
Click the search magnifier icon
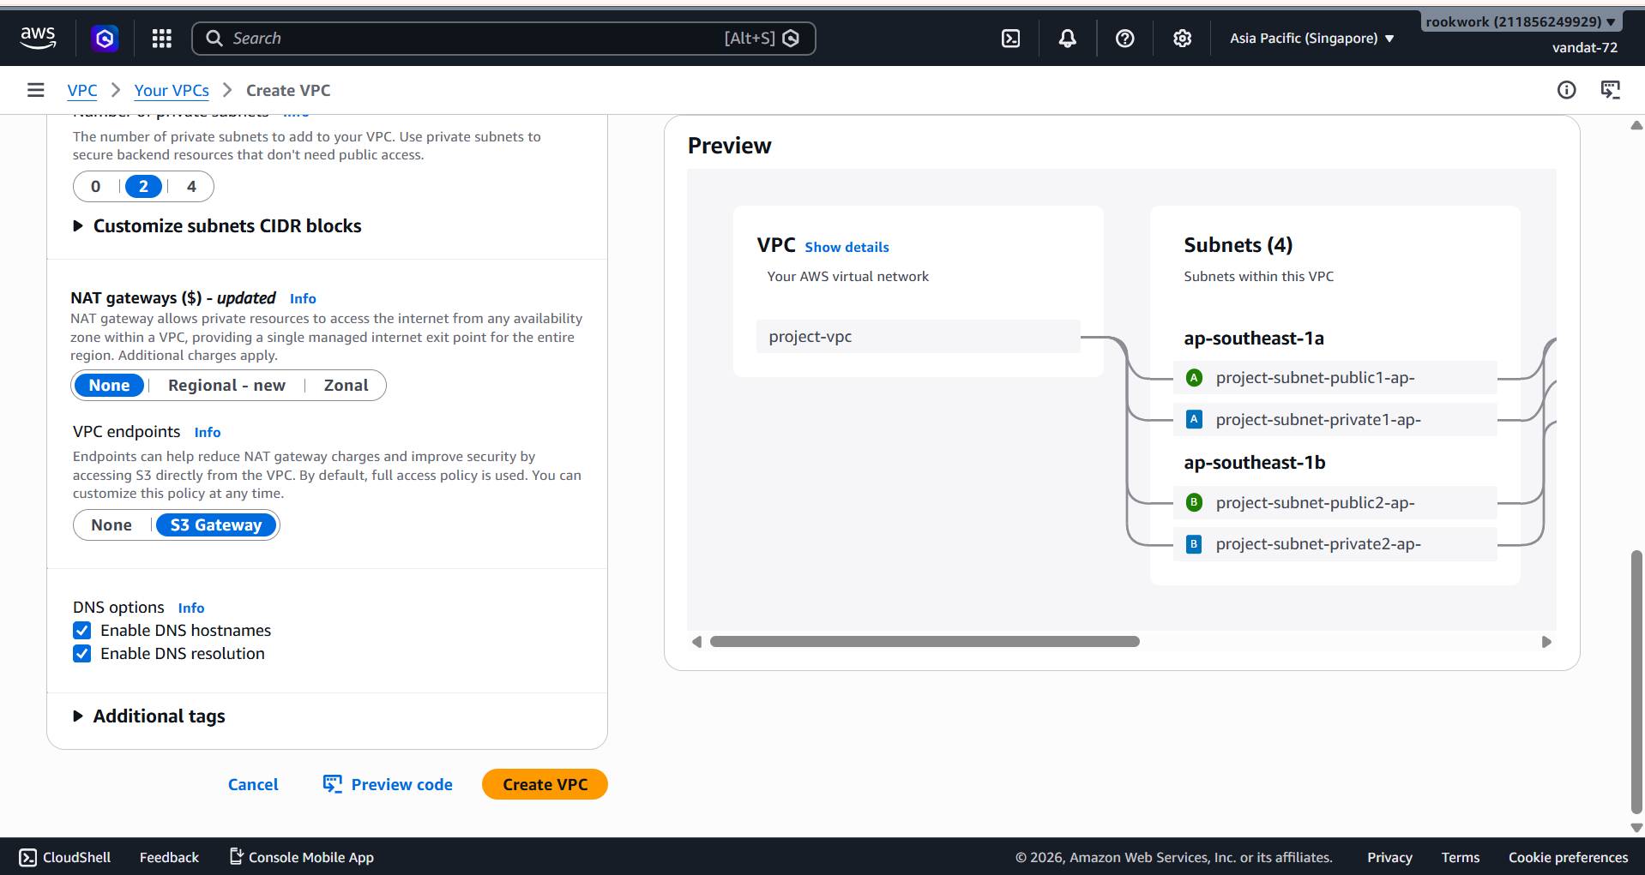[x=214, y=38]
